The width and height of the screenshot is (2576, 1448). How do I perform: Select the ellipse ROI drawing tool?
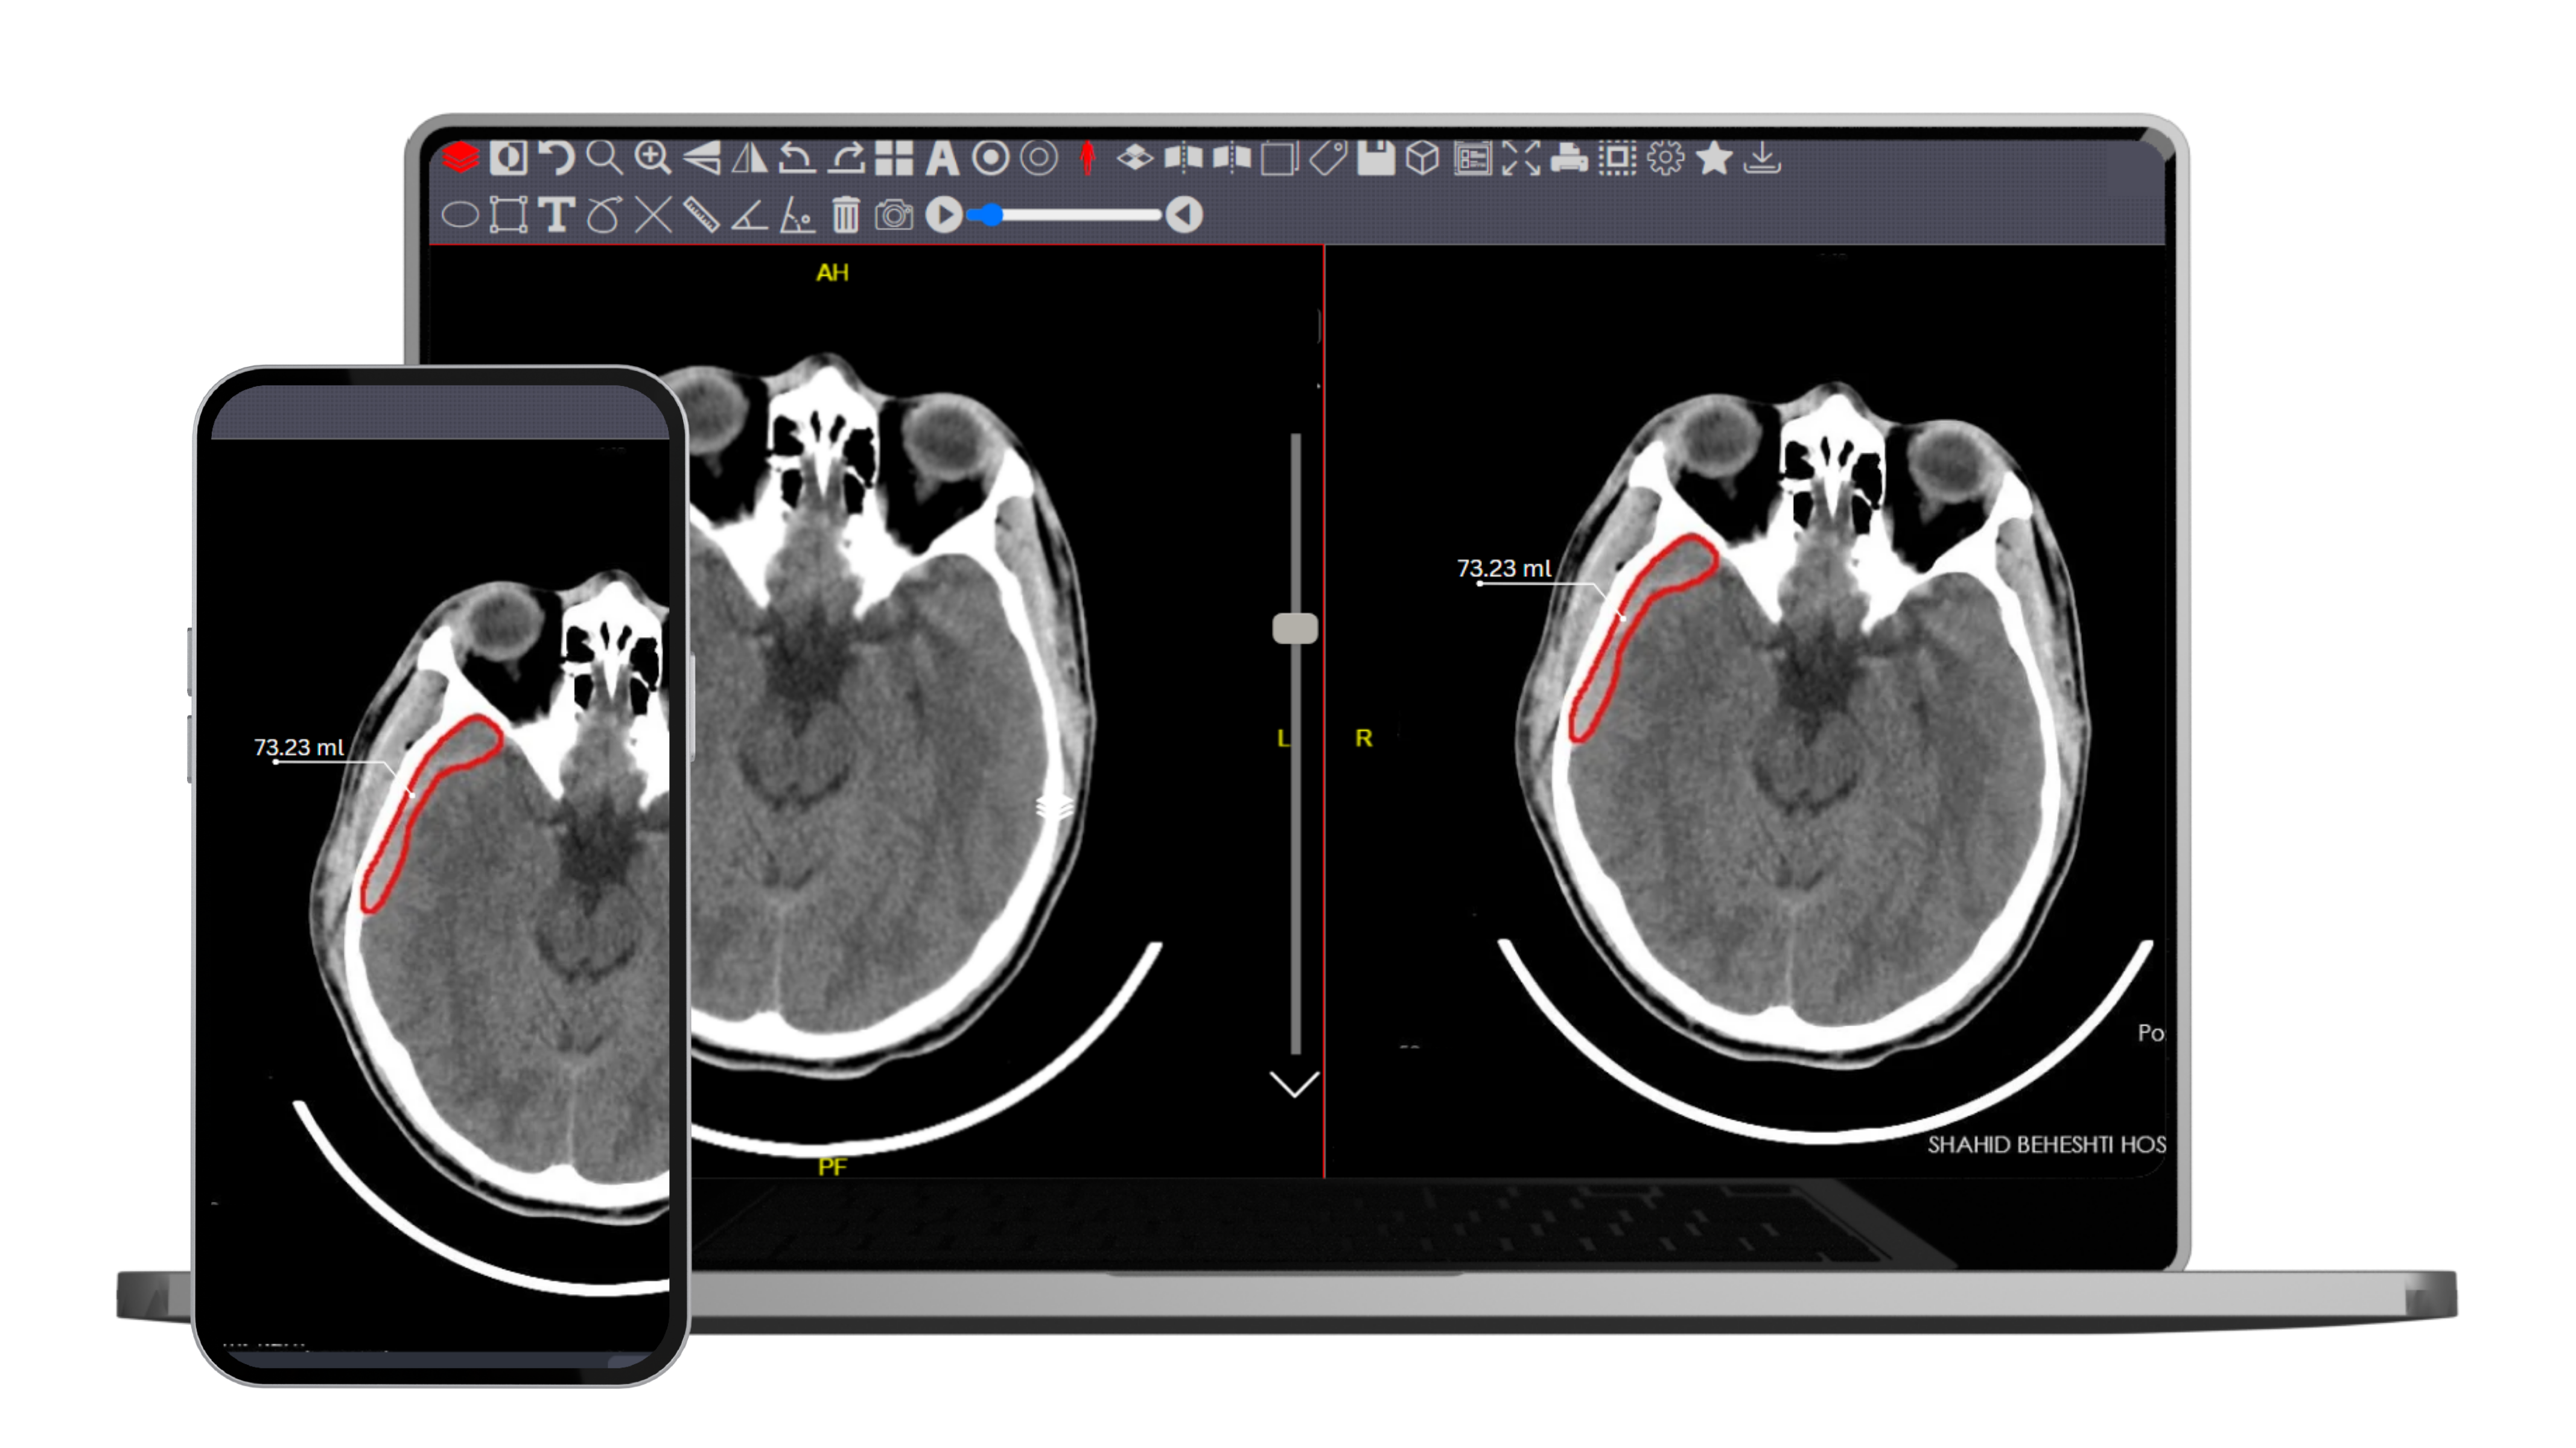[460, 215]
